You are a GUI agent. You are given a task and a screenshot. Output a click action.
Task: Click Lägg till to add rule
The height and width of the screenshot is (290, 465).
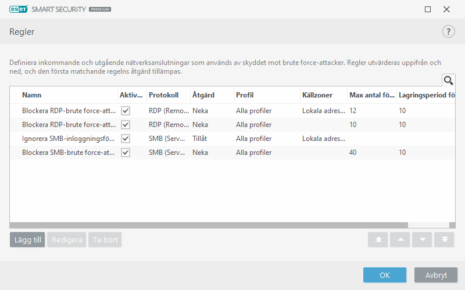tap(27, 240)
